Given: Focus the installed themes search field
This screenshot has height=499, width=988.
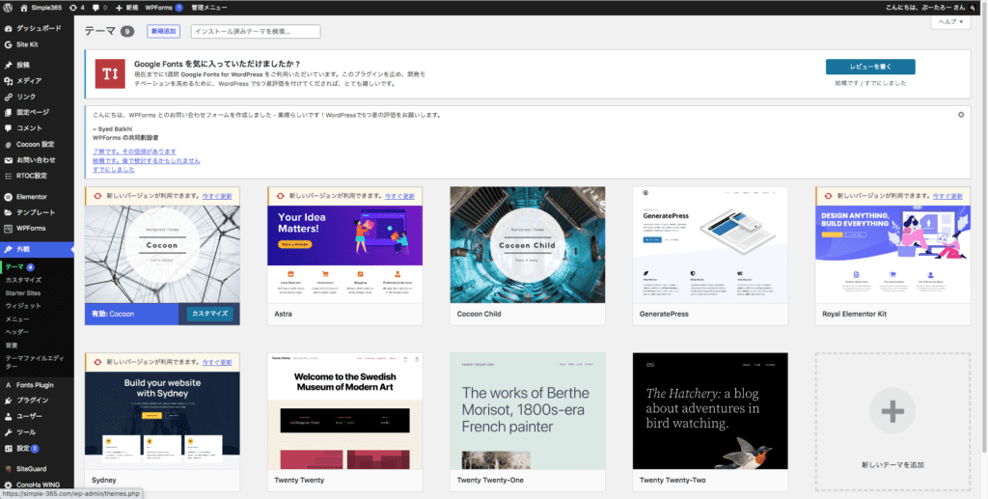Looking at the screenshot, I should point(256,31).
